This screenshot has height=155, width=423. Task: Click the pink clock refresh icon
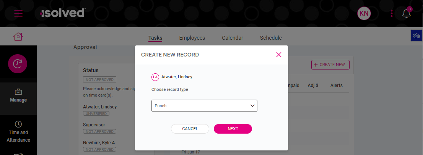pyautogui.click(x=18, y=64)
